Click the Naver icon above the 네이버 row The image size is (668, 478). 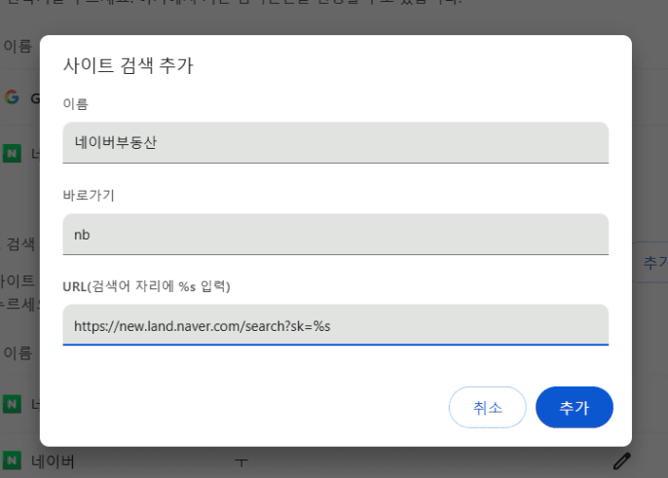click(x=12, y=403)
